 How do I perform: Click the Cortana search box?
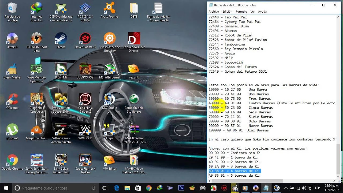tap(55, 188)
